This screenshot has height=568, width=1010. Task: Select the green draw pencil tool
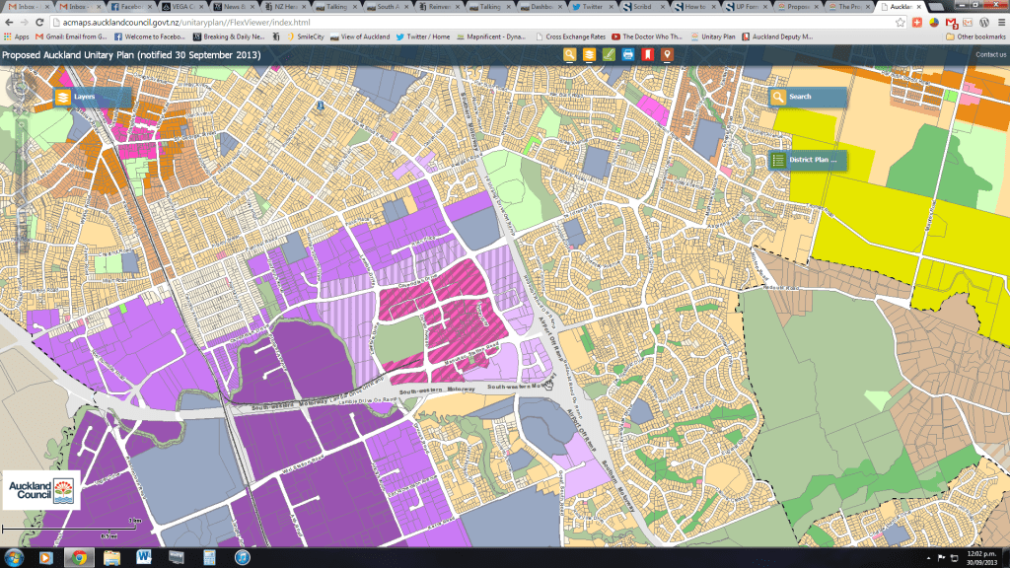coord(609,54)
